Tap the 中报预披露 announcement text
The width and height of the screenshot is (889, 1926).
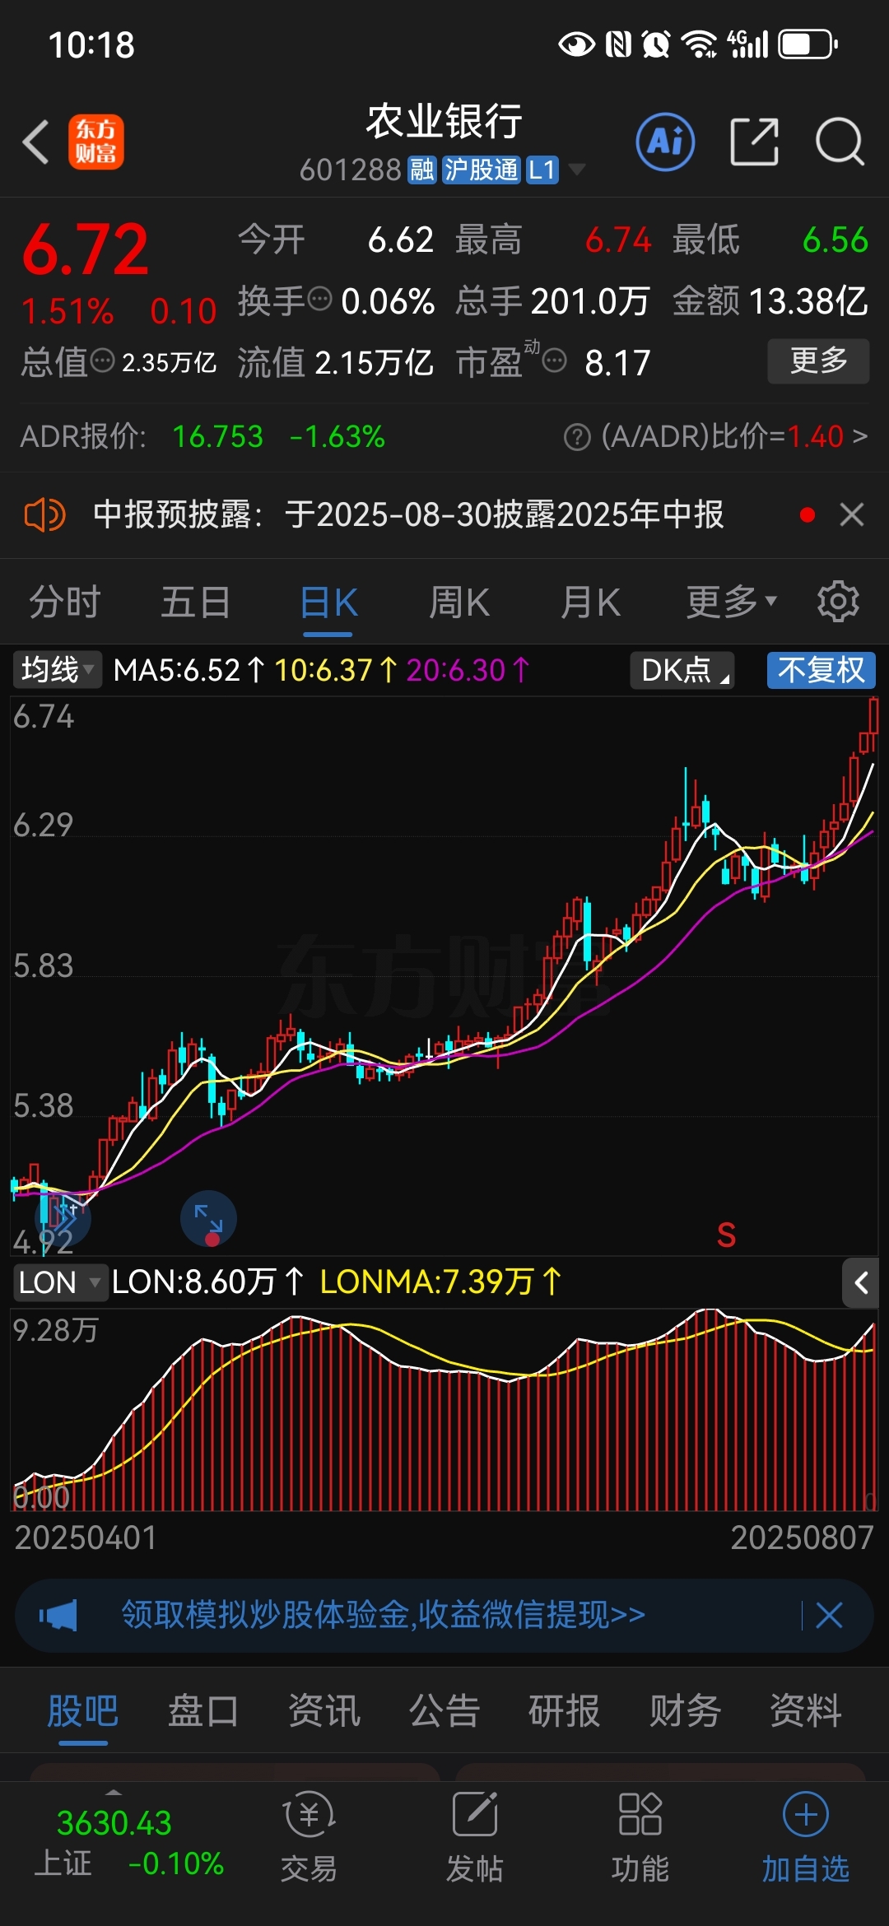[408, 514]
